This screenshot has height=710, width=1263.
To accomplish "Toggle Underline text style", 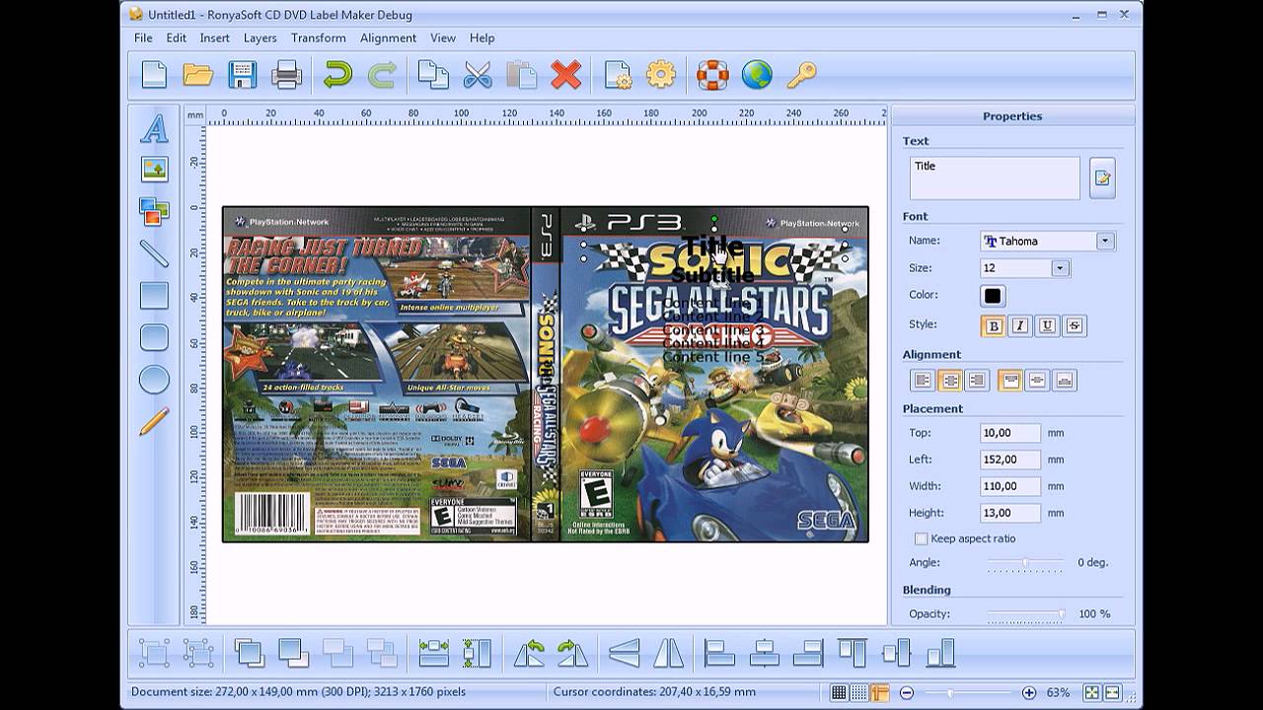I will tap(1048, 325).
